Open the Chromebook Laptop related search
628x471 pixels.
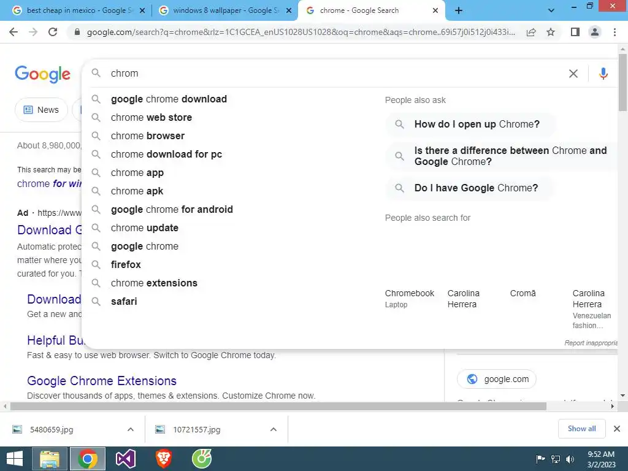409,299
